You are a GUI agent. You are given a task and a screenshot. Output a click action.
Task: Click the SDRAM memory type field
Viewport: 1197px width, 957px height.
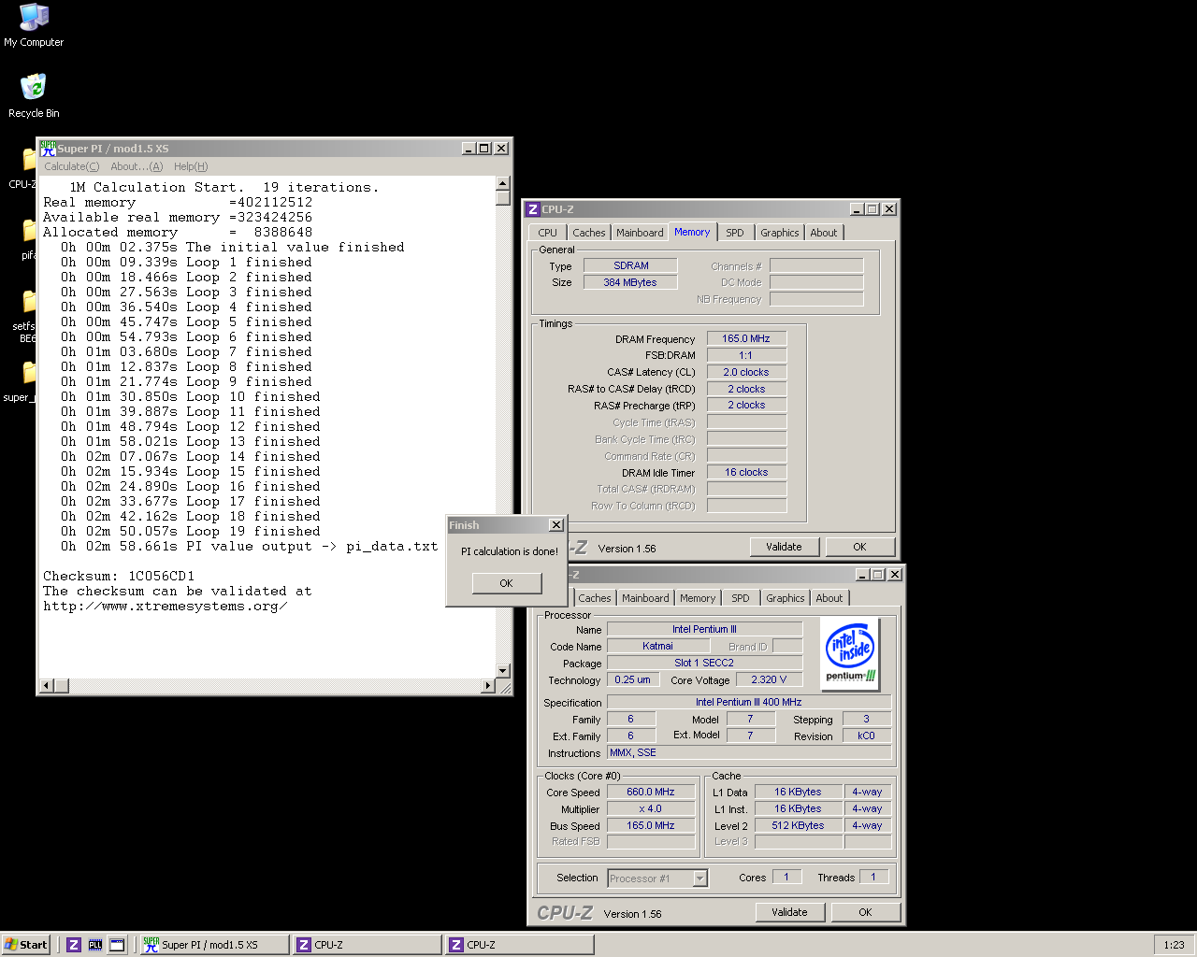[x=631, y=265]
